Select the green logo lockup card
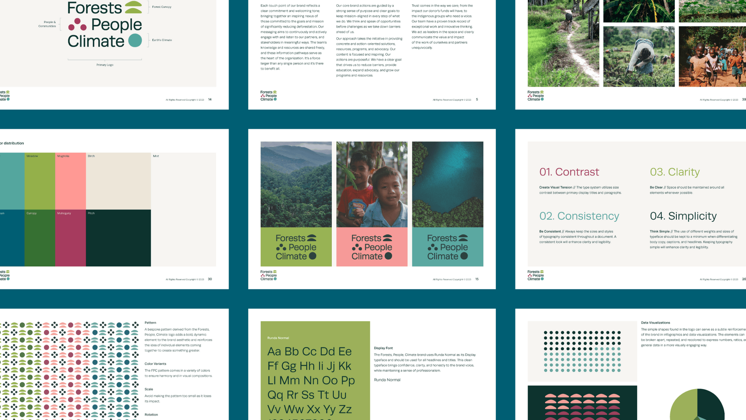Image resolution: width=746 pixels, height=420 pixels. point(296,247)
